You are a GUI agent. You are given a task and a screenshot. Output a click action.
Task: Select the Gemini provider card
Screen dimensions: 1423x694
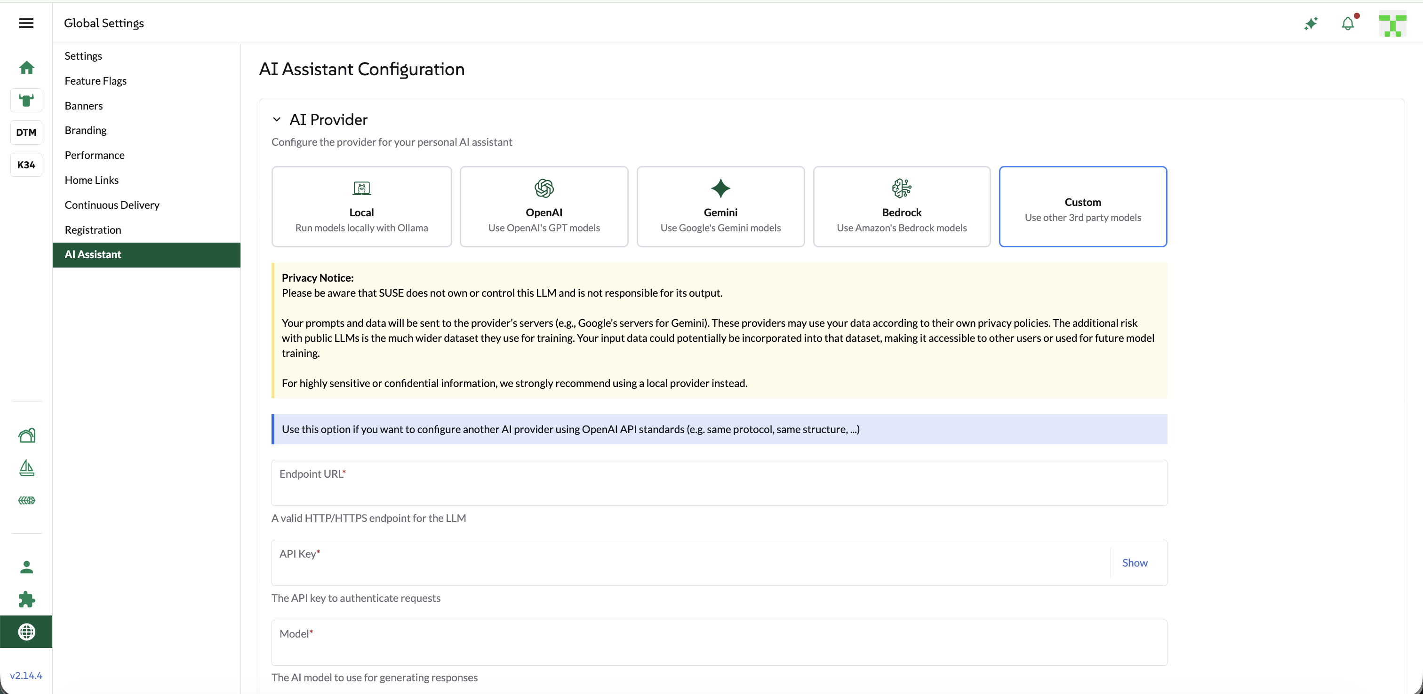pyautogui.click(x=720, y=206)
